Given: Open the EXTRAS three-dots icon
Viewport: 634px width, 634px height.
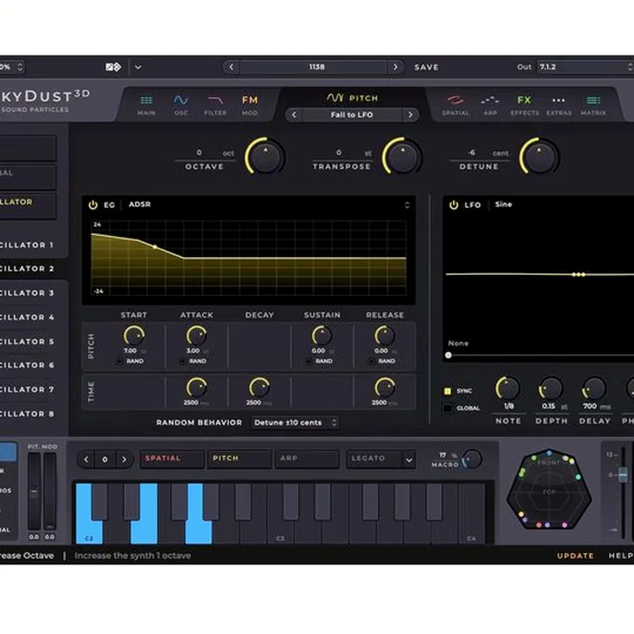Looking at the screenshot, I should click(x=559, y=105).
